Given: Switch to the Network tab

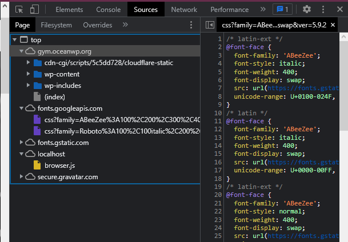Looking at the screenshot, I should pos(184,10).
